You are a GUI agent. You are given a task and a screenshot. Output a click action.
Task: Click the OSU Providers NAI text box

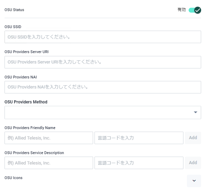[x=103, y=87]
